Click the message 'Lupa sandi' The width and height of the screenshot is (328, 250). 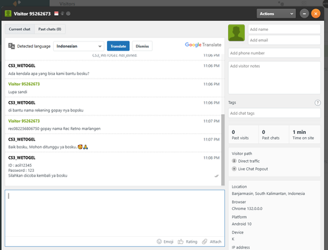(x=18, y=92)
